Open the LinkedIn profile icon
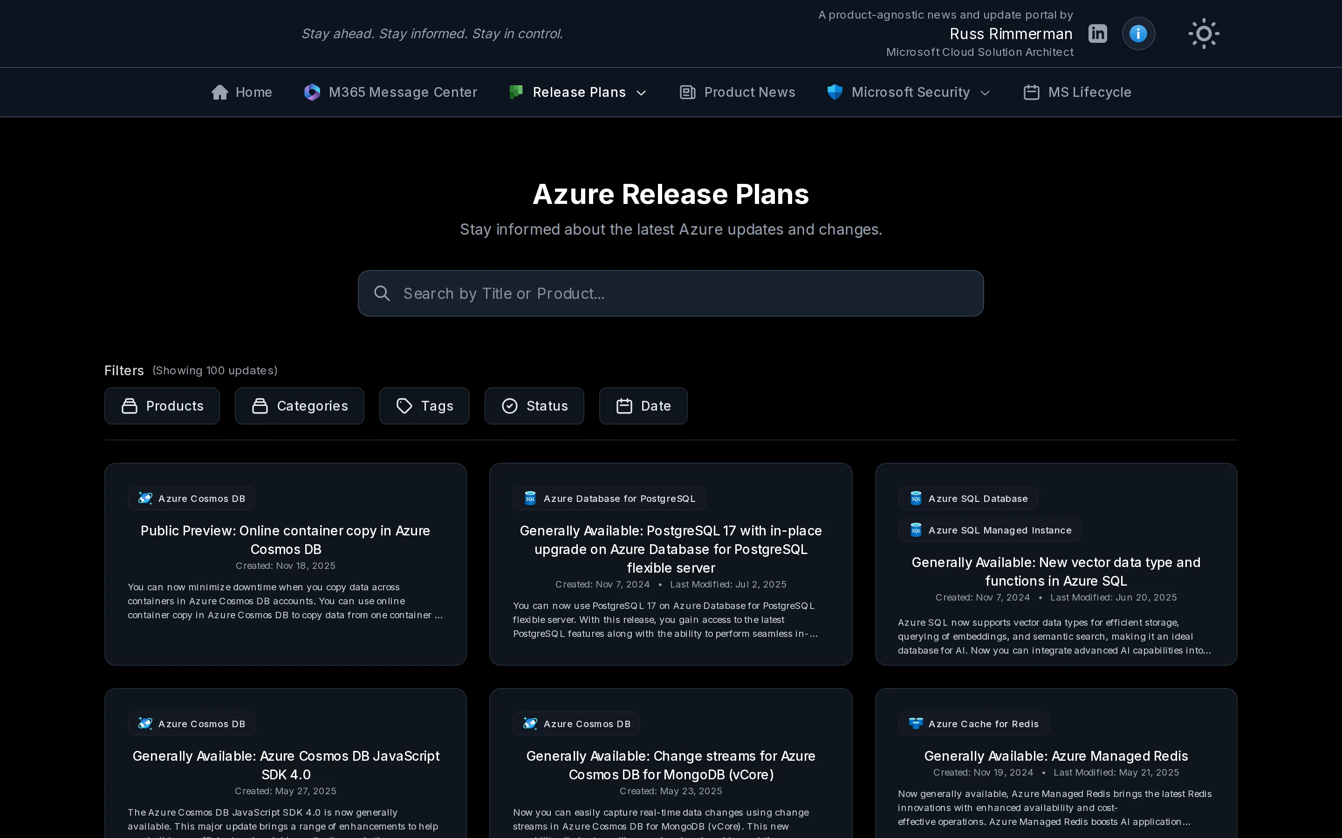 click(1097, 34)
